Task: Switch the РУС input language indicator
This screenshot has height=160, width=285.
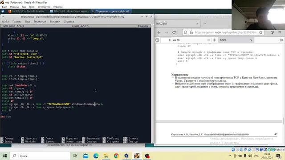Action: tap(256, 156)
